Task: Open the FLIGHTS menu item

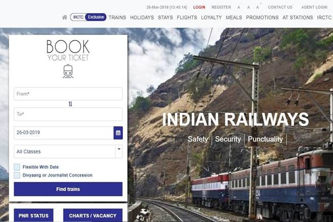Action: coord(187,18)
